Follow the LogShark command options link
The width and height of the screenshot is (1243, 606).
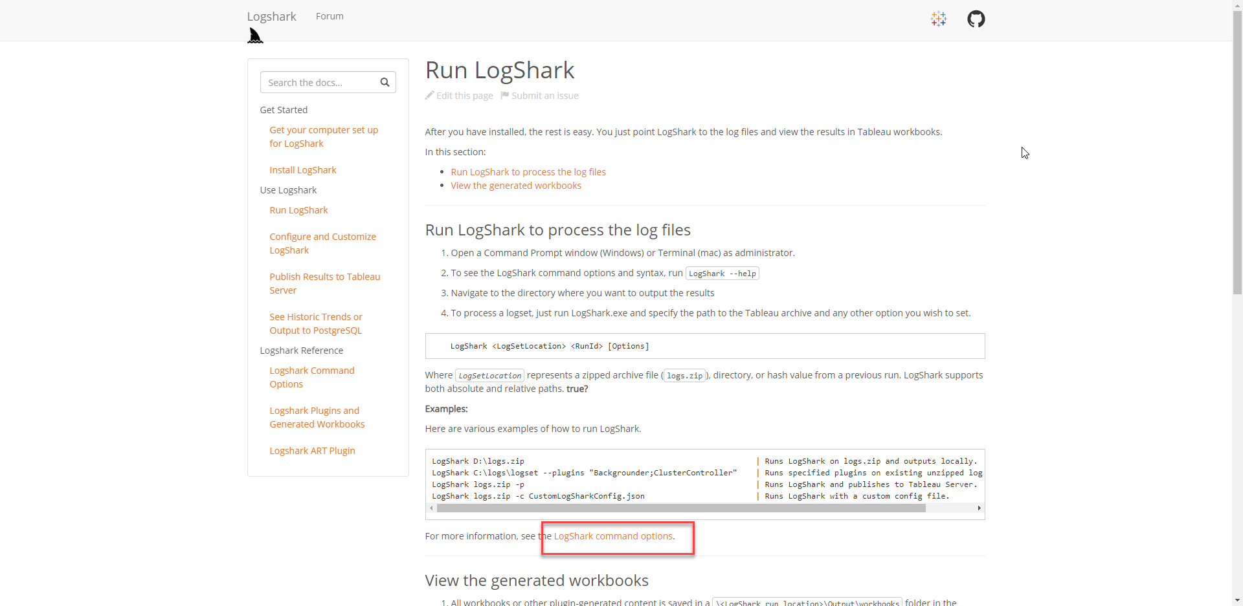(613, 536)
